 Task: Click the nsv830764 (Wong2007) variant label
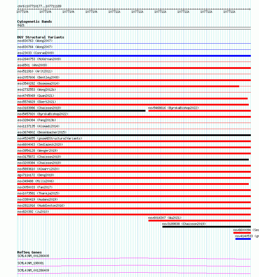(x=35, y=47)
